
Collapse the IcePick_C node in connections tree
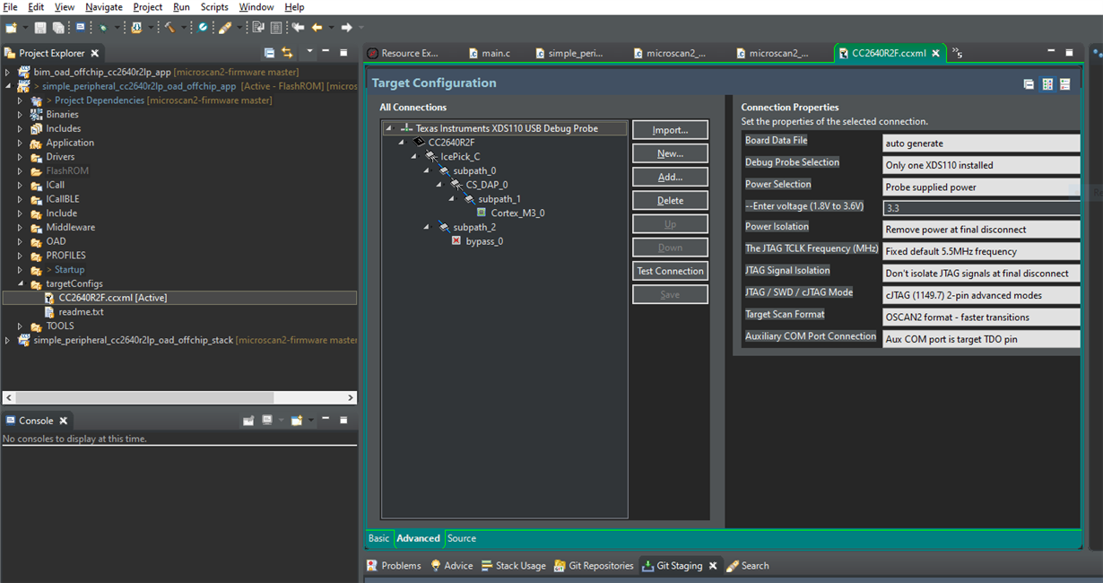pyautogui.click(x=414, y=156)
